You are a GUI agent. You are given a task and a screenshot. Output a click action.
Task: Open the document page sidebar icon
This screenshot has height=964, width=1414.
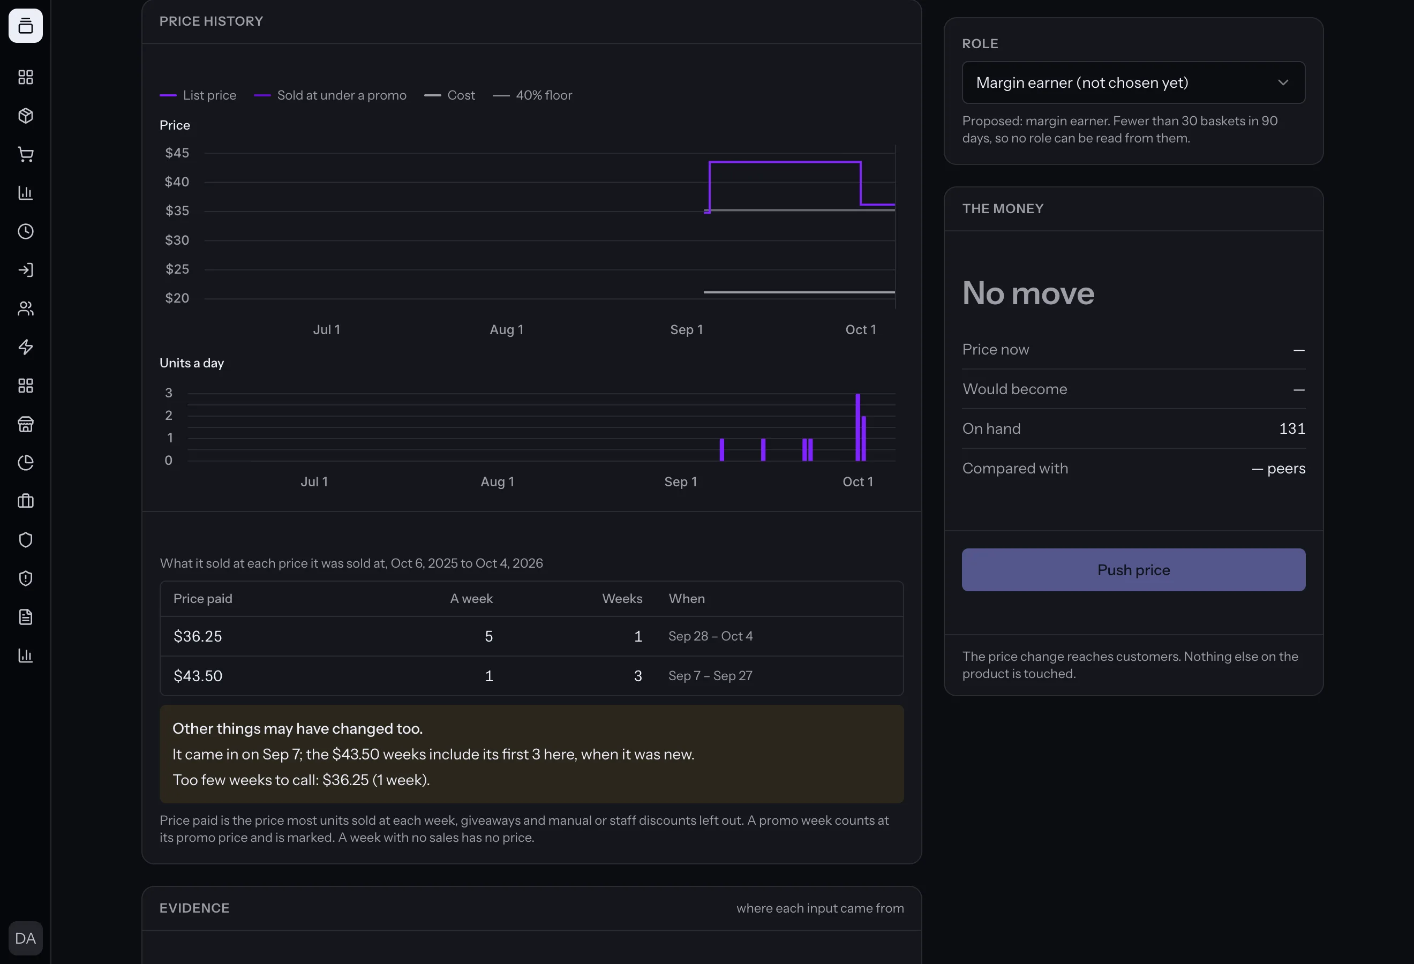point(26,617)
